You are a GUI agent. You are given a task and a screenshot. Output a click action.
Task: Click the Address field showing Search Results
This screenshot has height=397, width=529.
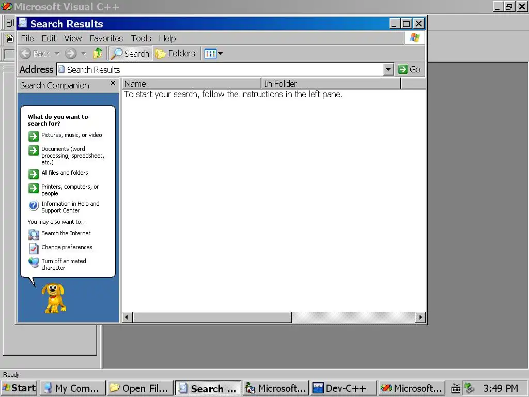point(220,70)
